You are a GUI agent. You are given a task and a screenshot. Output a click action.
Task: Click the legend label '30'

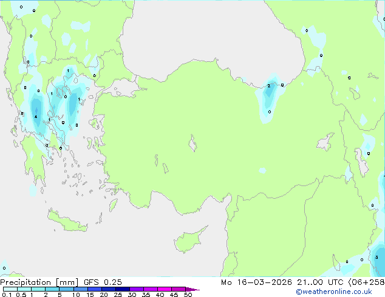point(132,295)
